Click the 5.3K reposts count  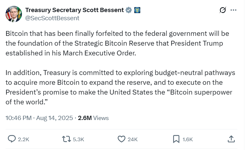click(x=78, y=139)
